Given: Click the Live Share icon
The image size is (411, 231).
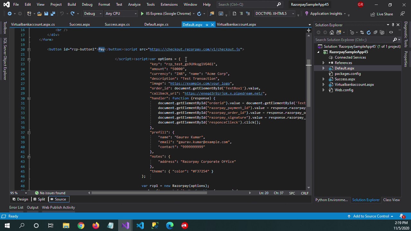Looking at the screenshot, I should point(372,14).
